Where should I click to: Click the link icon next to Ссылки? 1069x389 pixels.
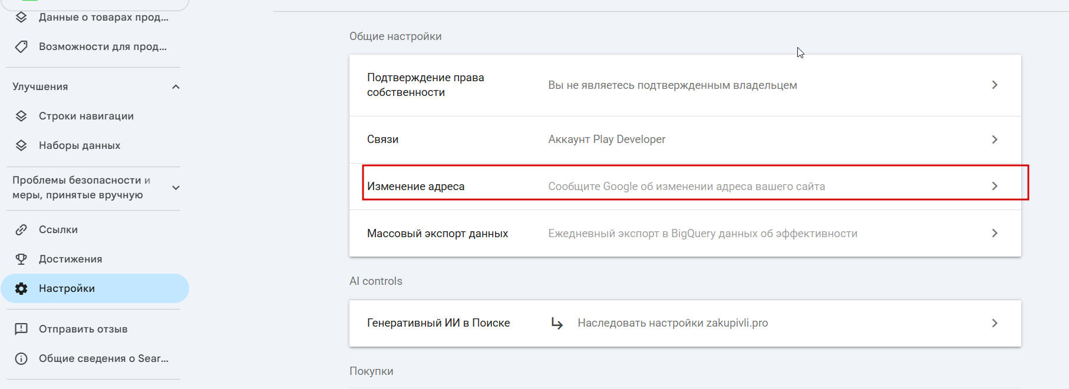(x=21, y=230)
